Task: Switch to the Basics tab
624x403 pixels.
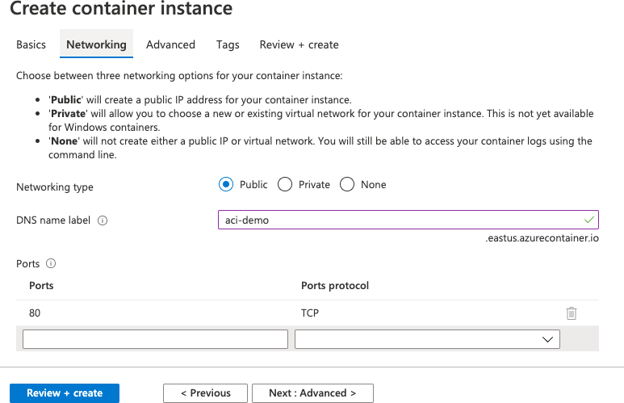Action: tap(31, 44)
